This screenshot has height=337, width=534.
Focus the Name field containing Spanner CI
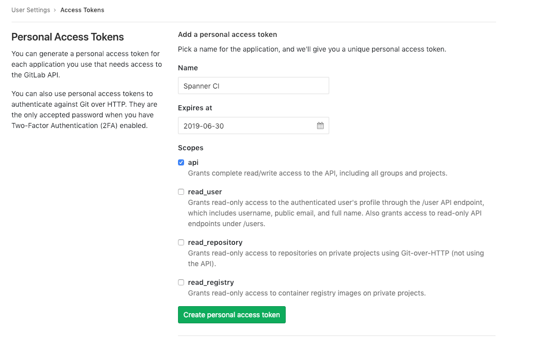[x=253, y=86]
